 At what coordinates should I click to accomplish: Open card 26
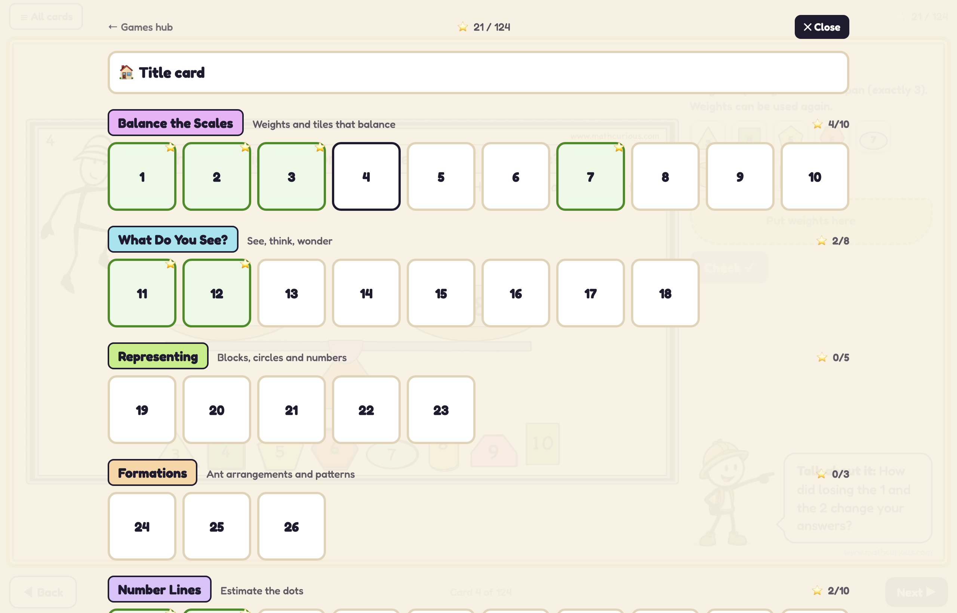click(x=292, y=527)
